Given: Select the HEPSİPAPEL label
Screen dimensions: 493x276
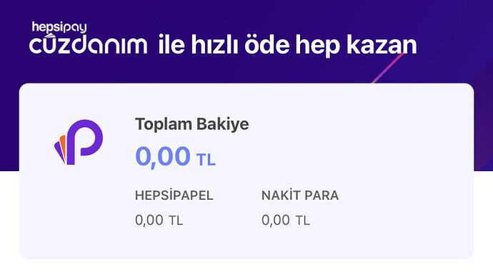Looking at the screenshot, I should coord(174,195).
